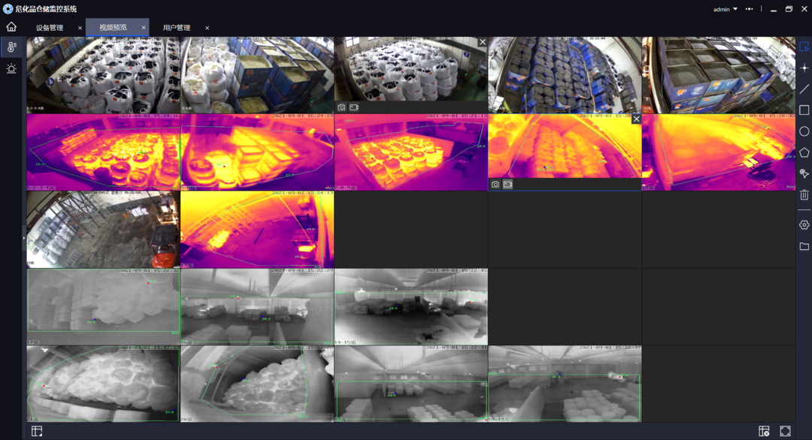Switch to the 设备管理 tab

tap(50, 27)
